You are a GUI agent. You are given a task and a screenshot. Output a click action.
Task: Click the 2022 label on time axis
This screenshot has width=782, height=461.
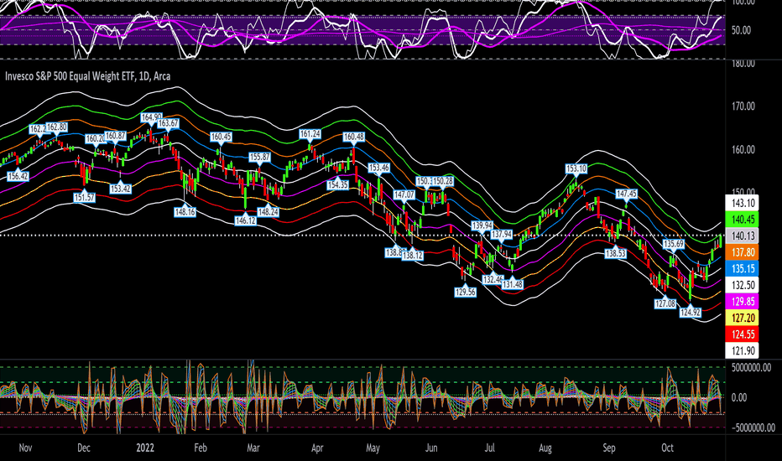coord(145,448)
